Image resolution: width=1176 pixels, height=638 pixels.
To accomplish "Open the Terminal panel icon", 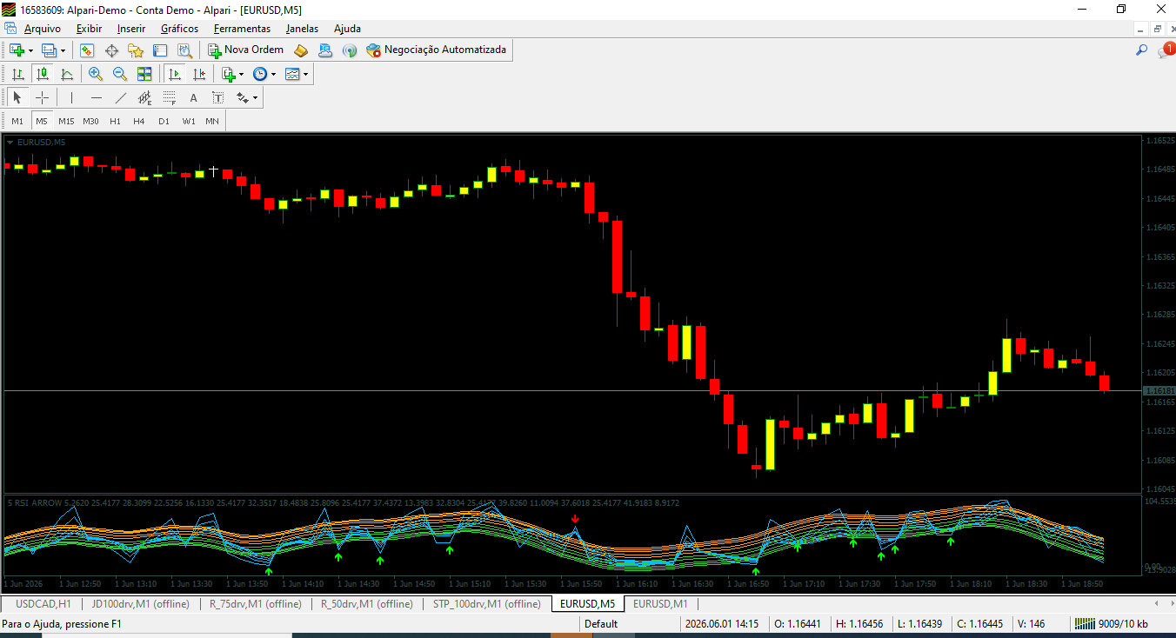I will click(160, 50).
